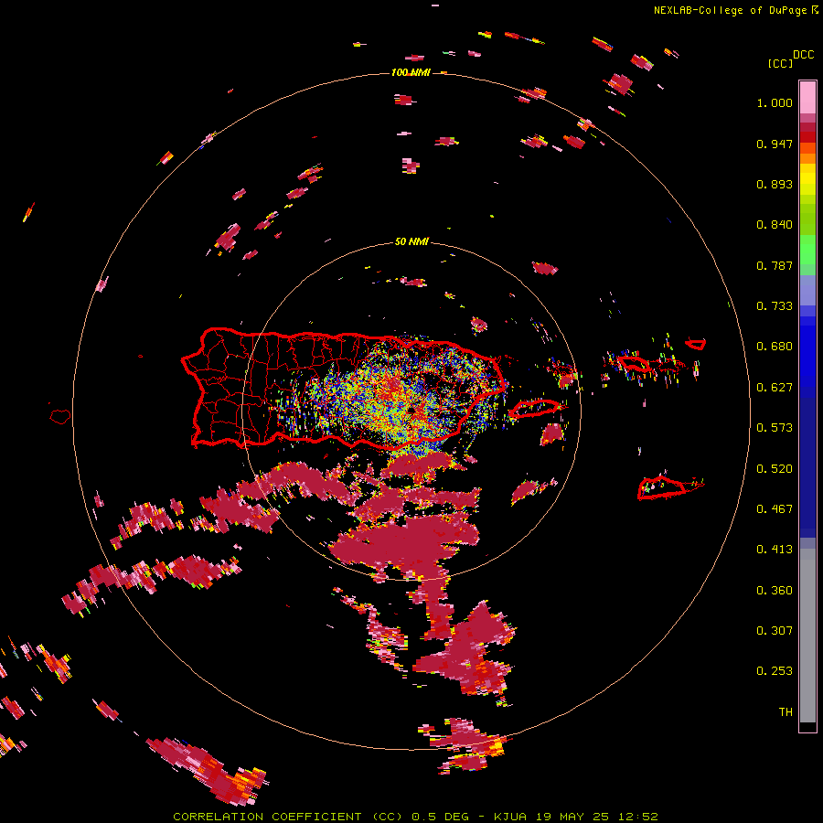Select the 0.947 scale value
823x823 pixels.
click(x=775, y=144)
